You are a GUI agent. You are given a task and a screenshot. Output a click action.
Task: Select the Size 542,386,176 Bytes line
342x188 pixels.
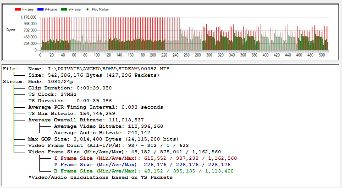pyautogui.click(x=94, y=75)
